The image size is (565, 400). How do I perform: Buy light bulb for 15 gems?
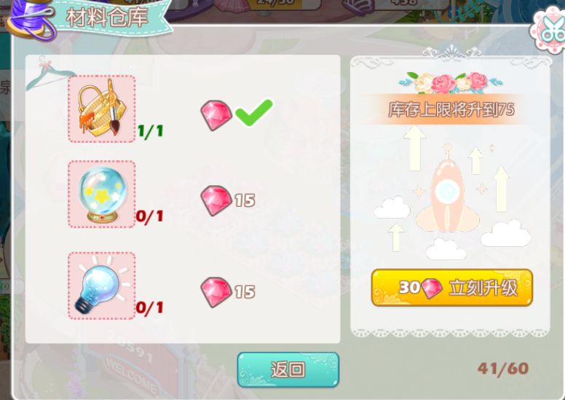tap(228, 292)
